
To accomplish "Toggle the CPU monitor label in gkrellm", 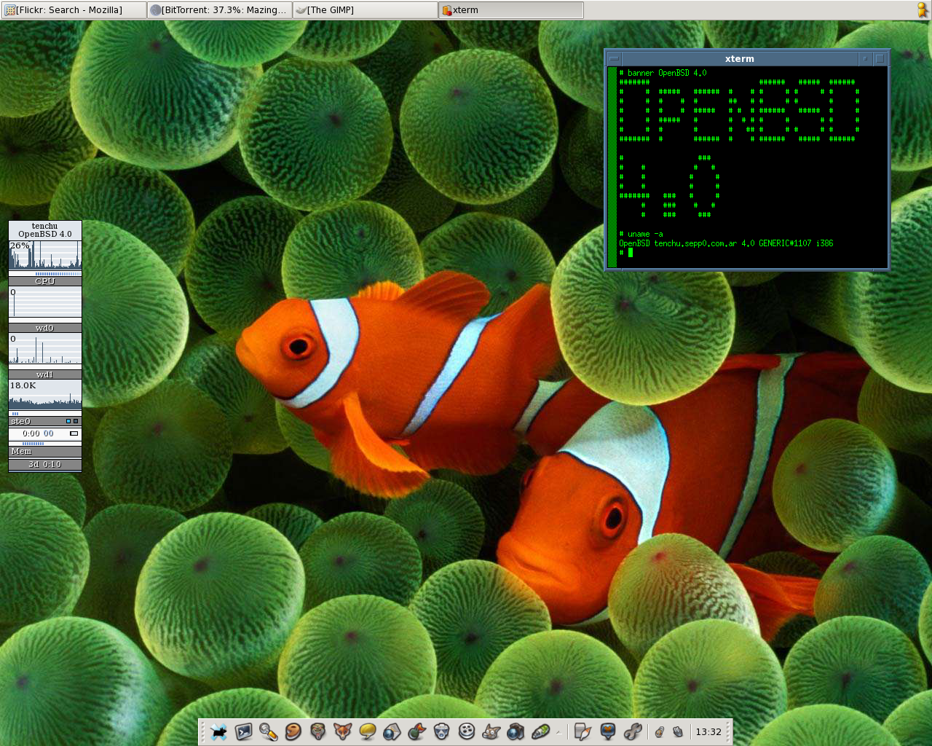I will click(x=44, y=281).
